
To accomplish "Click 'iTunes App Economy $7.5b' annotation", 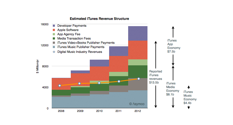I will point(174,46).
